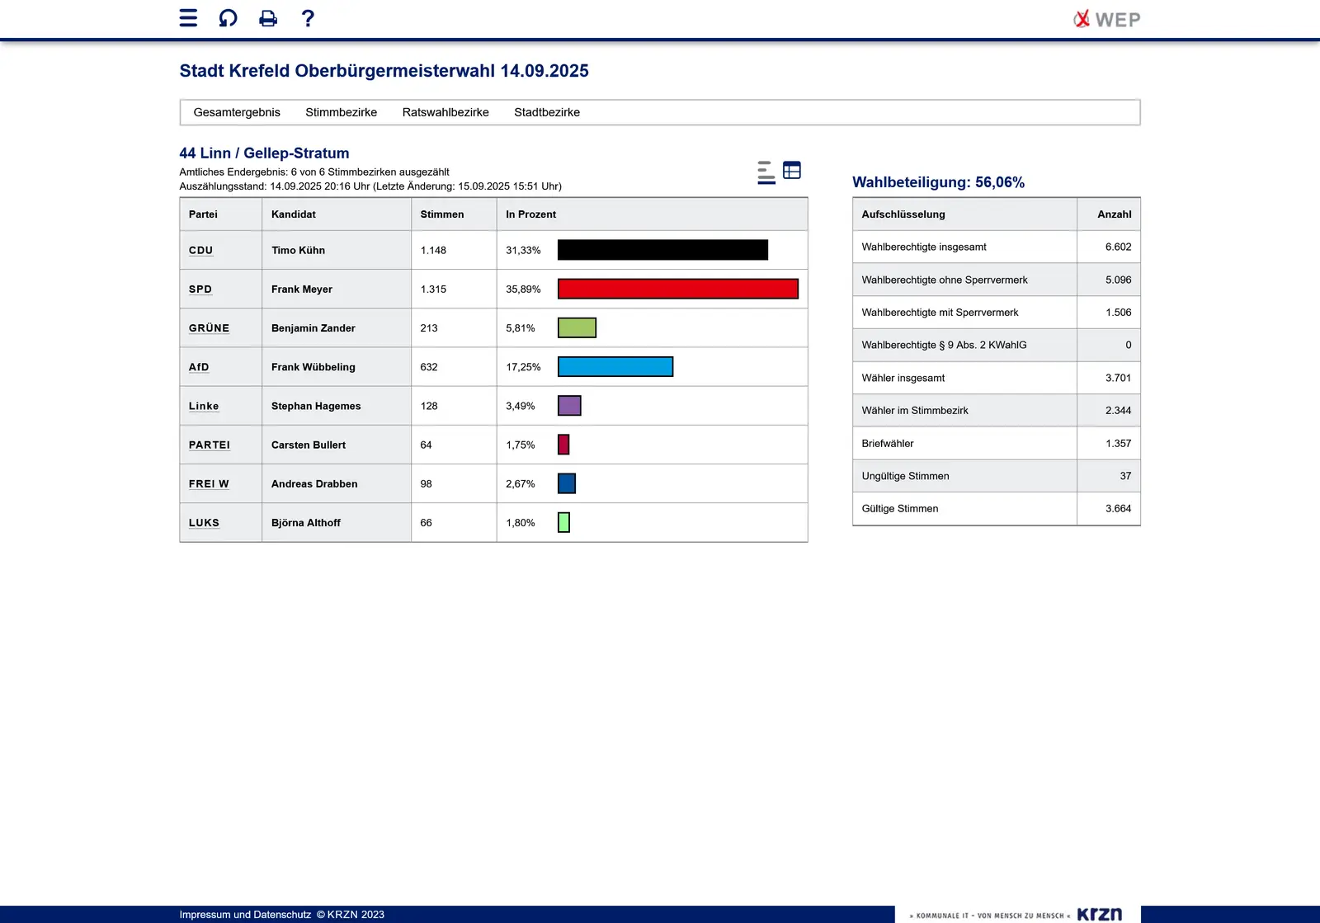Switch to the Gesamtergebnis tab
The image size is (1320, 923).
tap(237, 111)
